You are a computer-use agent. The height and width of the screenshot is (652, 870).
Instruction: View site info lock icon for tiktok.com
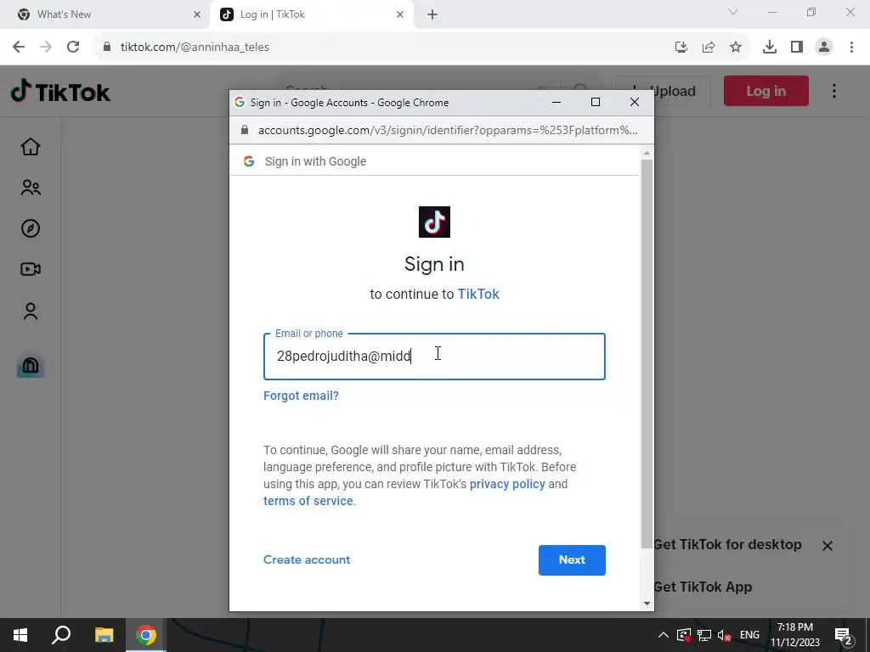[107, 48]
